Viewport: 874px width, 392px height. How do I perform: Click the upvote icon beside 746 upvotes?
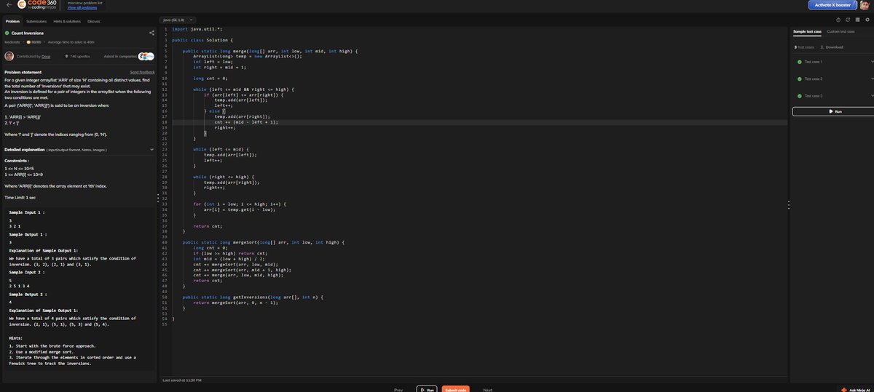pos(67,56)
